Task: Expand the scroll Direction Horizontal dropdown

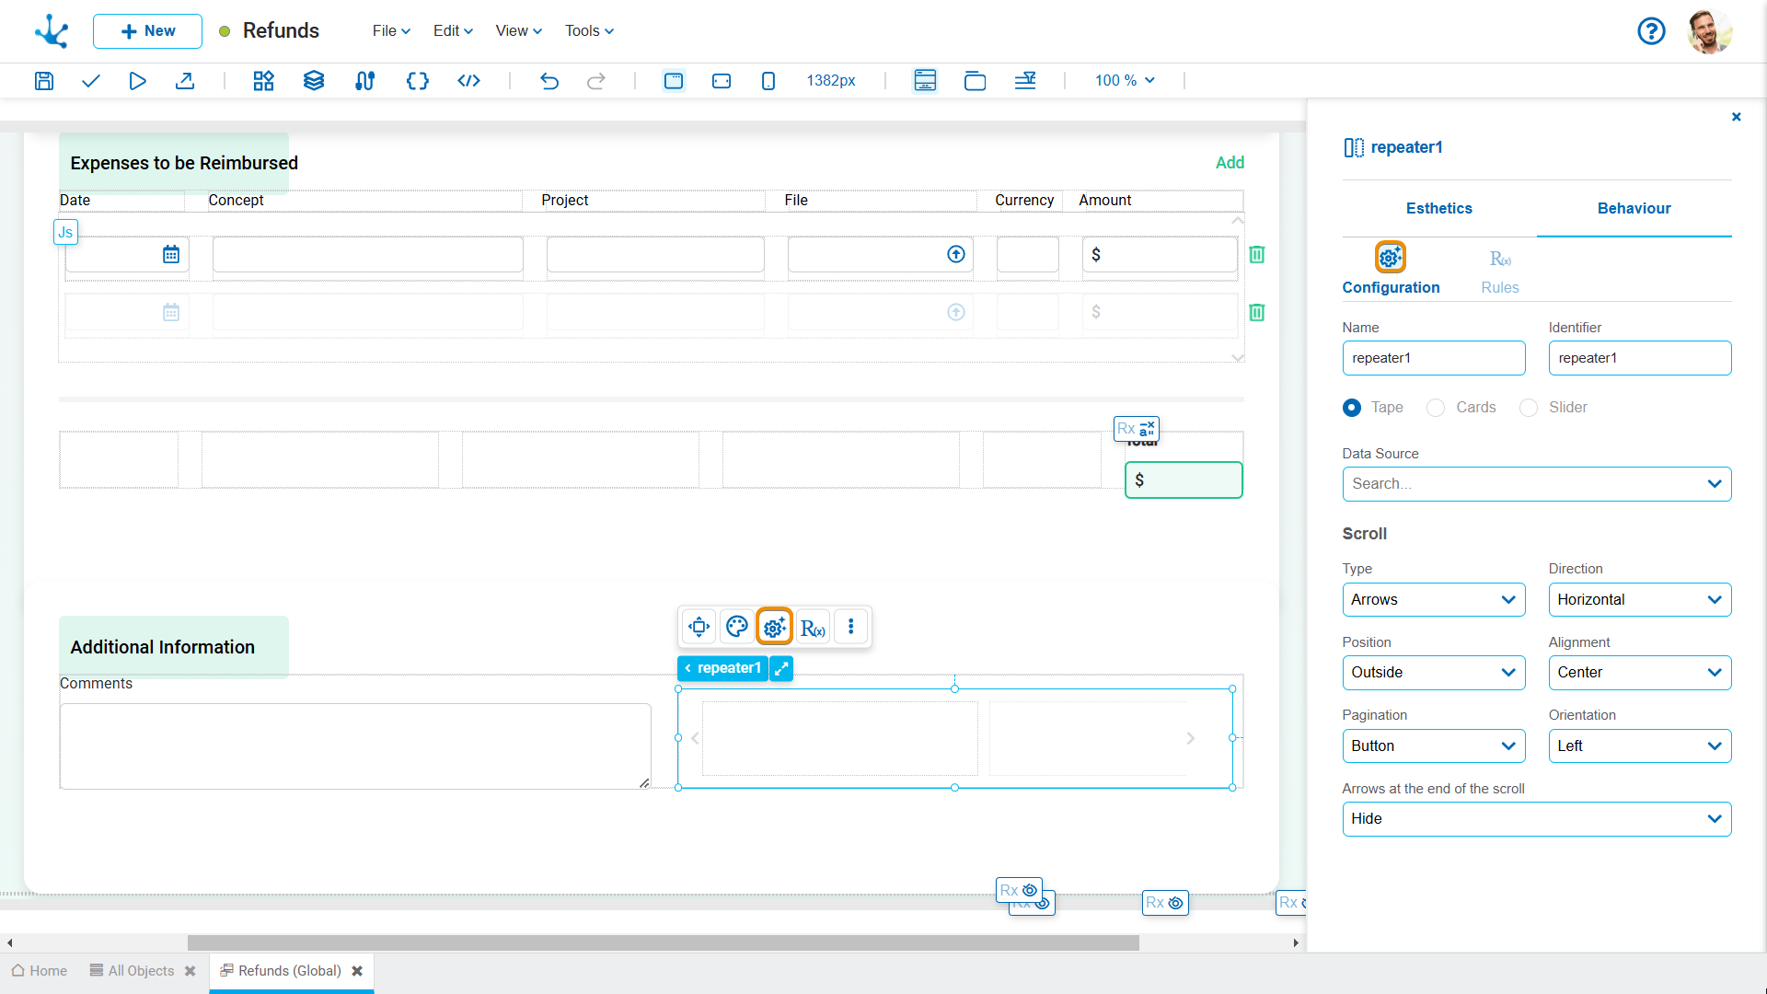Action: 1639,600
